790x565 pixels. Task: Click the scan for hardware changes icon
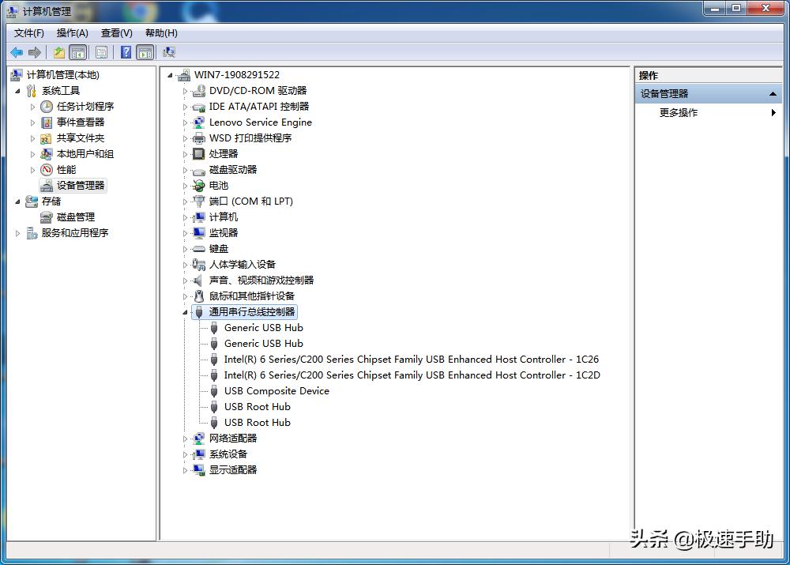[168, 52]
